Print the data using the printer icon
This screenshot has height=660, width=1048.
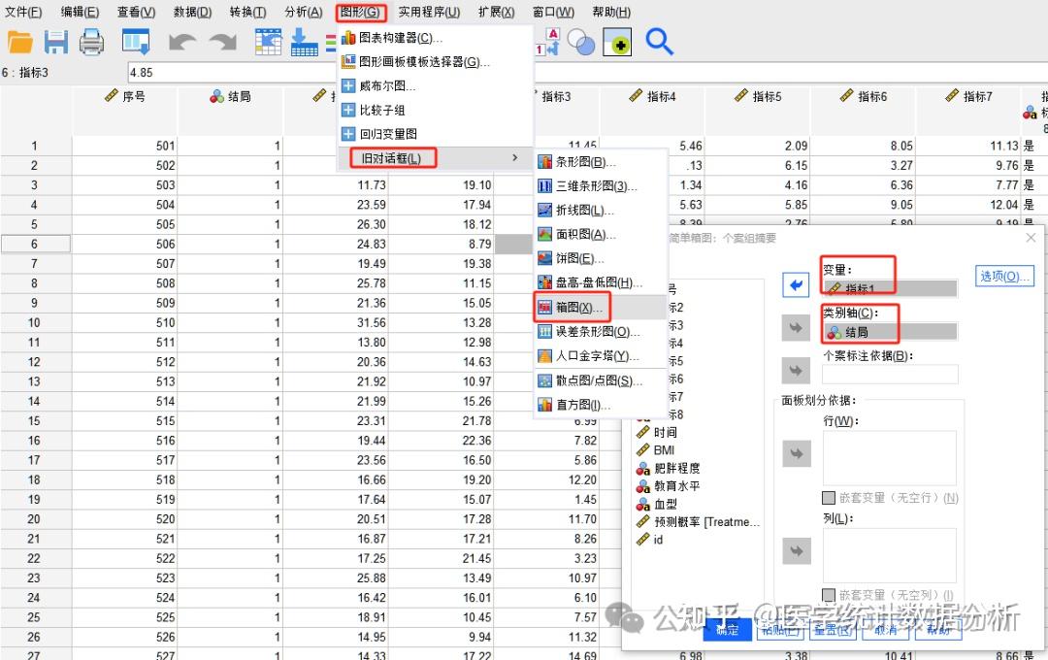(x=91, y=41)
